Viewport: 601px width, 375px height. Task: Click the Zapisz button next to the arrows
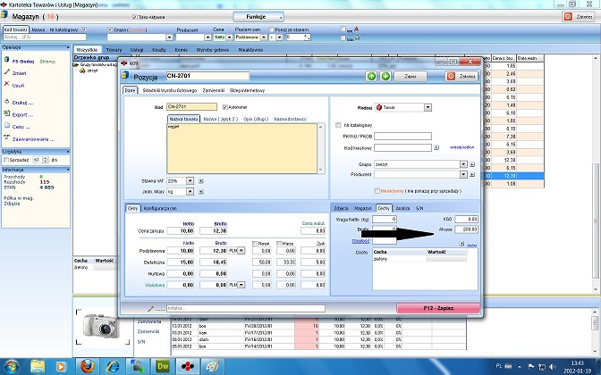(411, 76)
